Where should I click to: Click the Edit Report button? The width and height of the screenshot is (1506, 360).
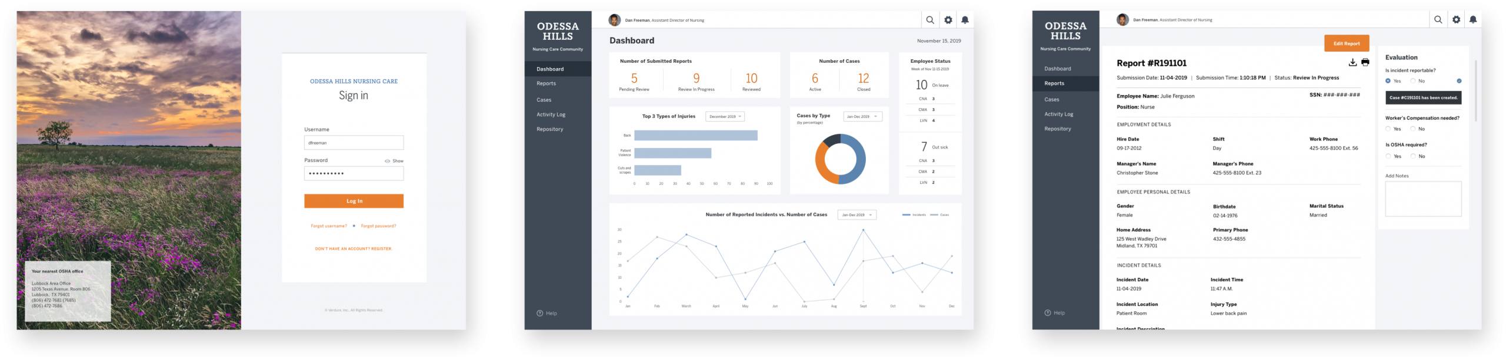coord(1347,43)
